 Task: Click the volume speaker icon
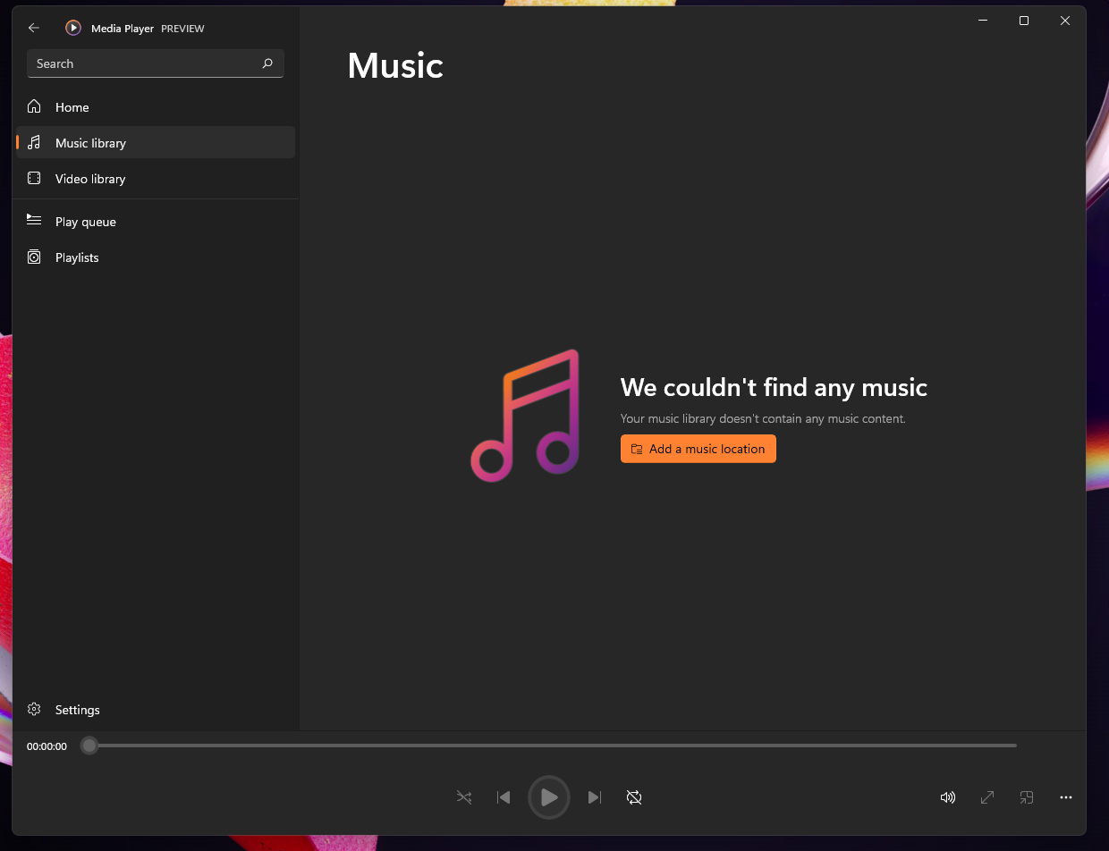click(x=948, y=797)
